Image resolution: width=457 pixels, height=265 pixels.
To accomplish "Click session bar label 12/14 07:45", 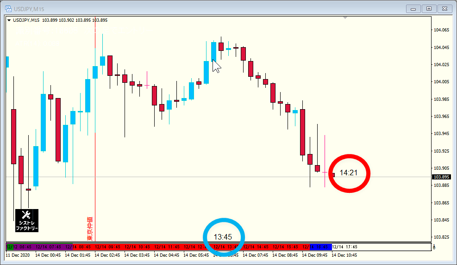I will (x=48, y=247).
